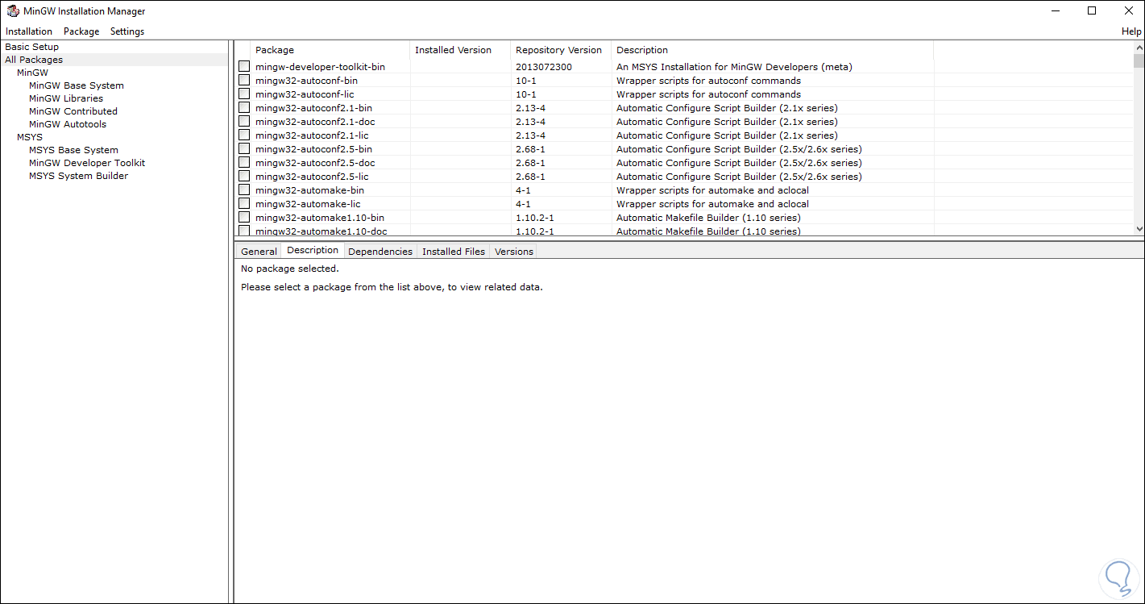
Task: Click version 2.68-1 of mingw32-autoconf2.5-doc
Action: [x=530, y=163]
